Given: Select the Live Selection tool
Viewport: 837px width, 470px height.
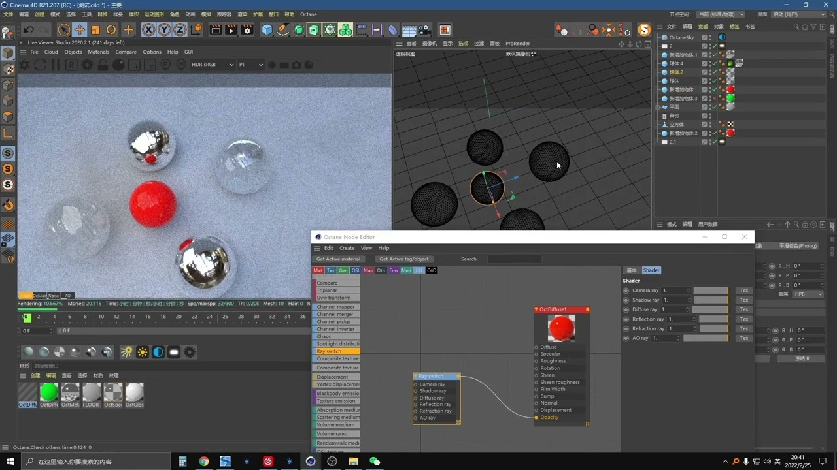Looking at the screenshot, I should click(x=63, y=30).
